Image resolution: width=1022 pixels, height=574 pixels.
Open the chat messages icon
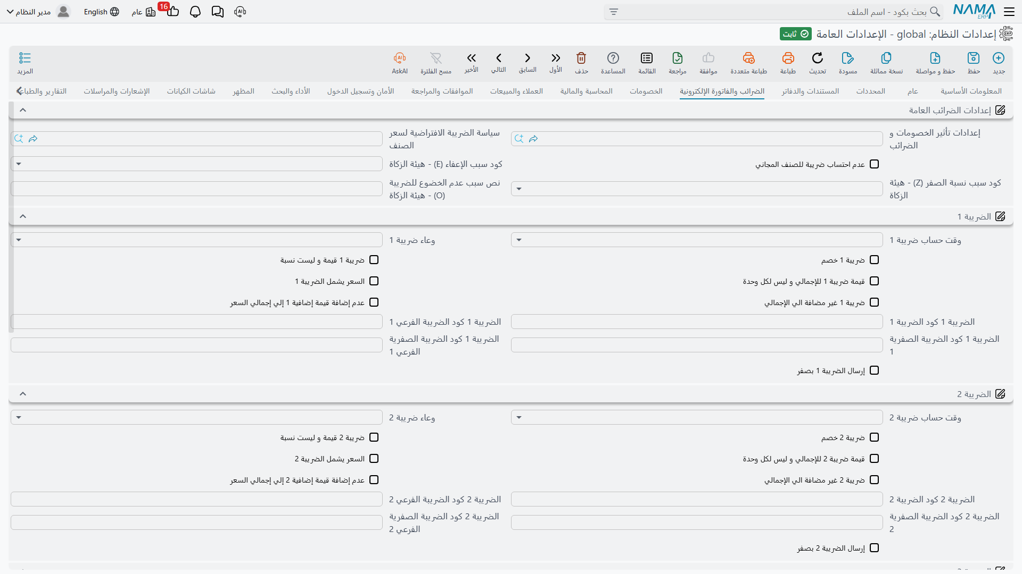[x=218, y=12]
